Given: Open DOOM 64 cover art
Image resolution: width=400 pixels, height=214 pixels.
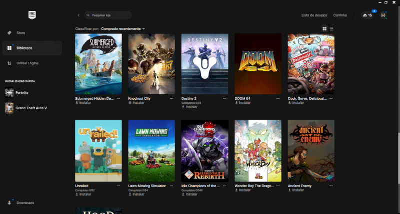Looking at the screenshot, I should pyautogui.click(x=258, y=64).
